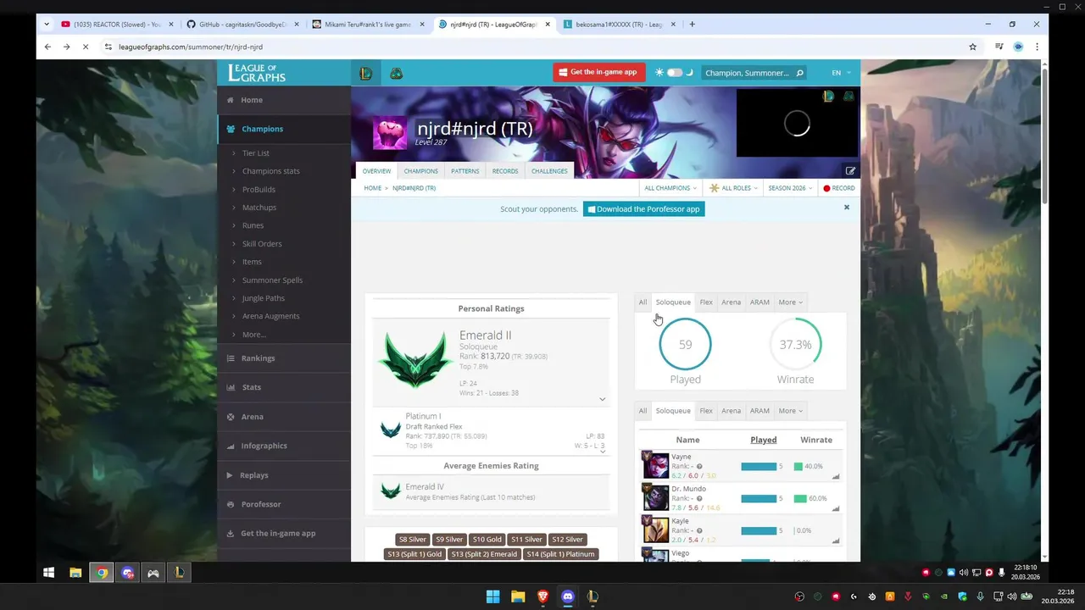The width and height of the screenshot is (1085, 610).
Task: Switch to the Overview profile tab
Action: point(376,171)
